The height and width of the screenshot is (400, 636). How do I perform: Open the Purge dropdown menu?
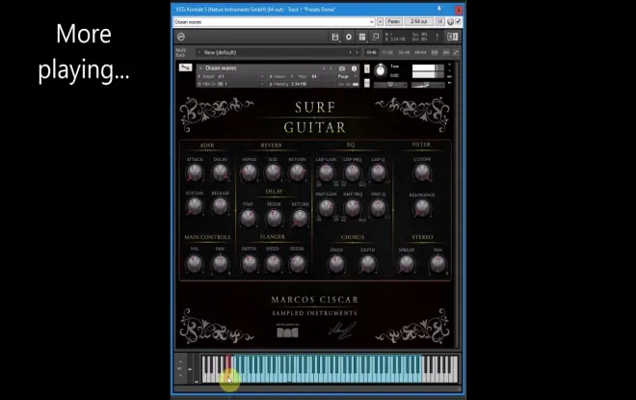click(347, 76)
